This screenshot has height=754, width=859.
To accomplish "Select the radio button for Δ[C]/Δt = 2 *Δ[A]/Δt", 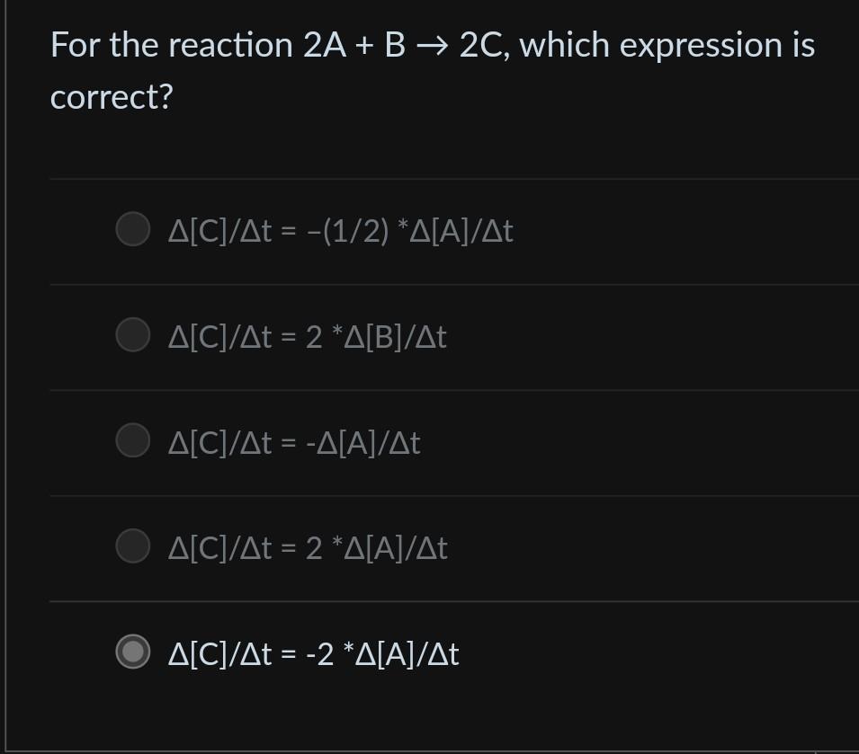I will 132,545.
